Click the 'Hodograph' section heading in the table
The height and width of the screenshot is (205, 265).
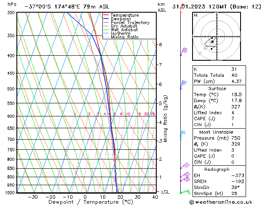tap(217, 170)
